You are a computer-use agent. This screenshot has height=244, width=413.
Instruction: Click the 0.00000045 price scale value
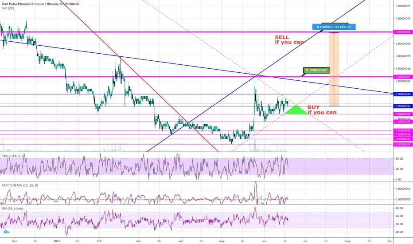403,81
